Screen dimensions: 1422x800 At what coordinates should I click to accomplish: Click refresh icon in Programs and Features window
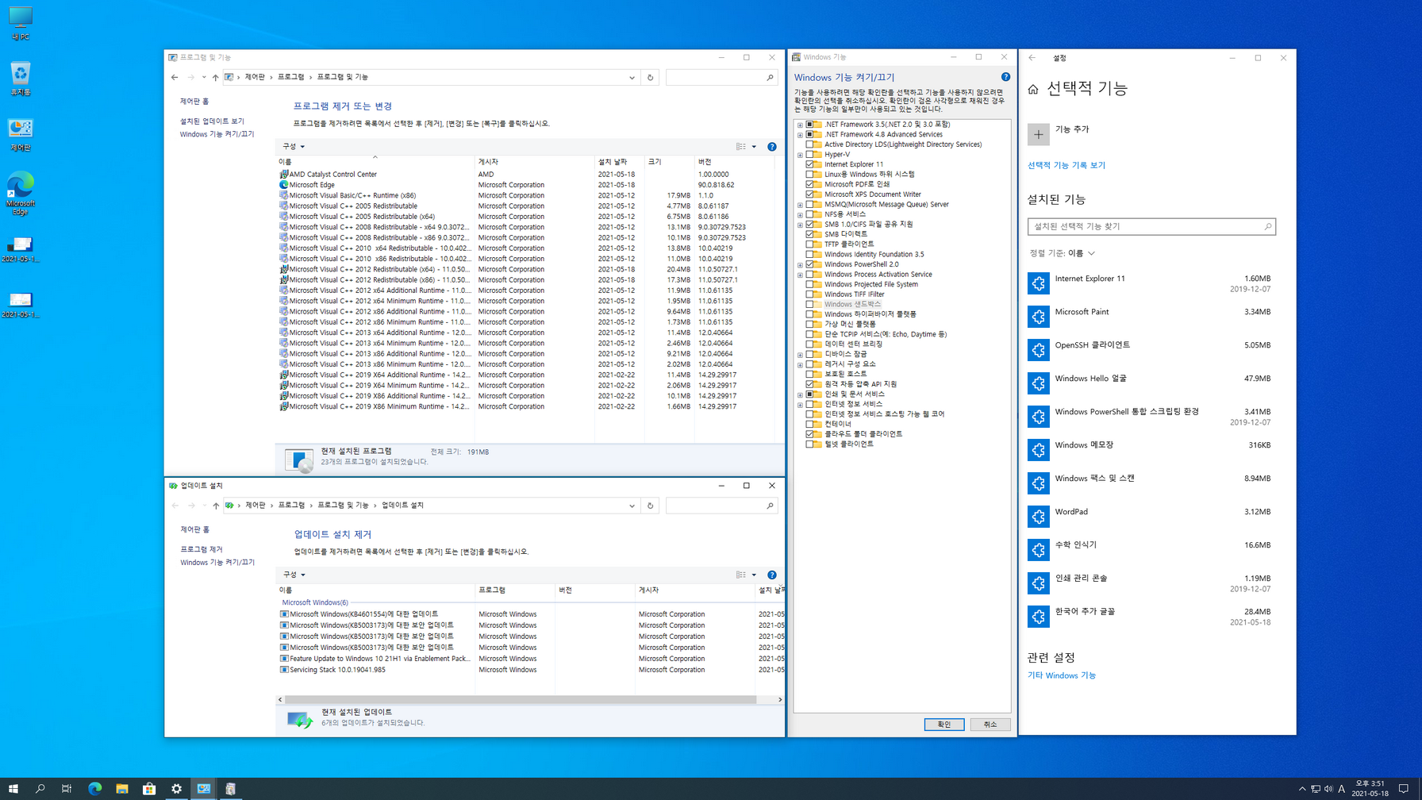(650, 78)
